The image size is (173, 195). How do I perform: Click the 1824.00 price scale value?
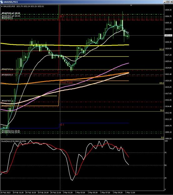tap(168, 68)
